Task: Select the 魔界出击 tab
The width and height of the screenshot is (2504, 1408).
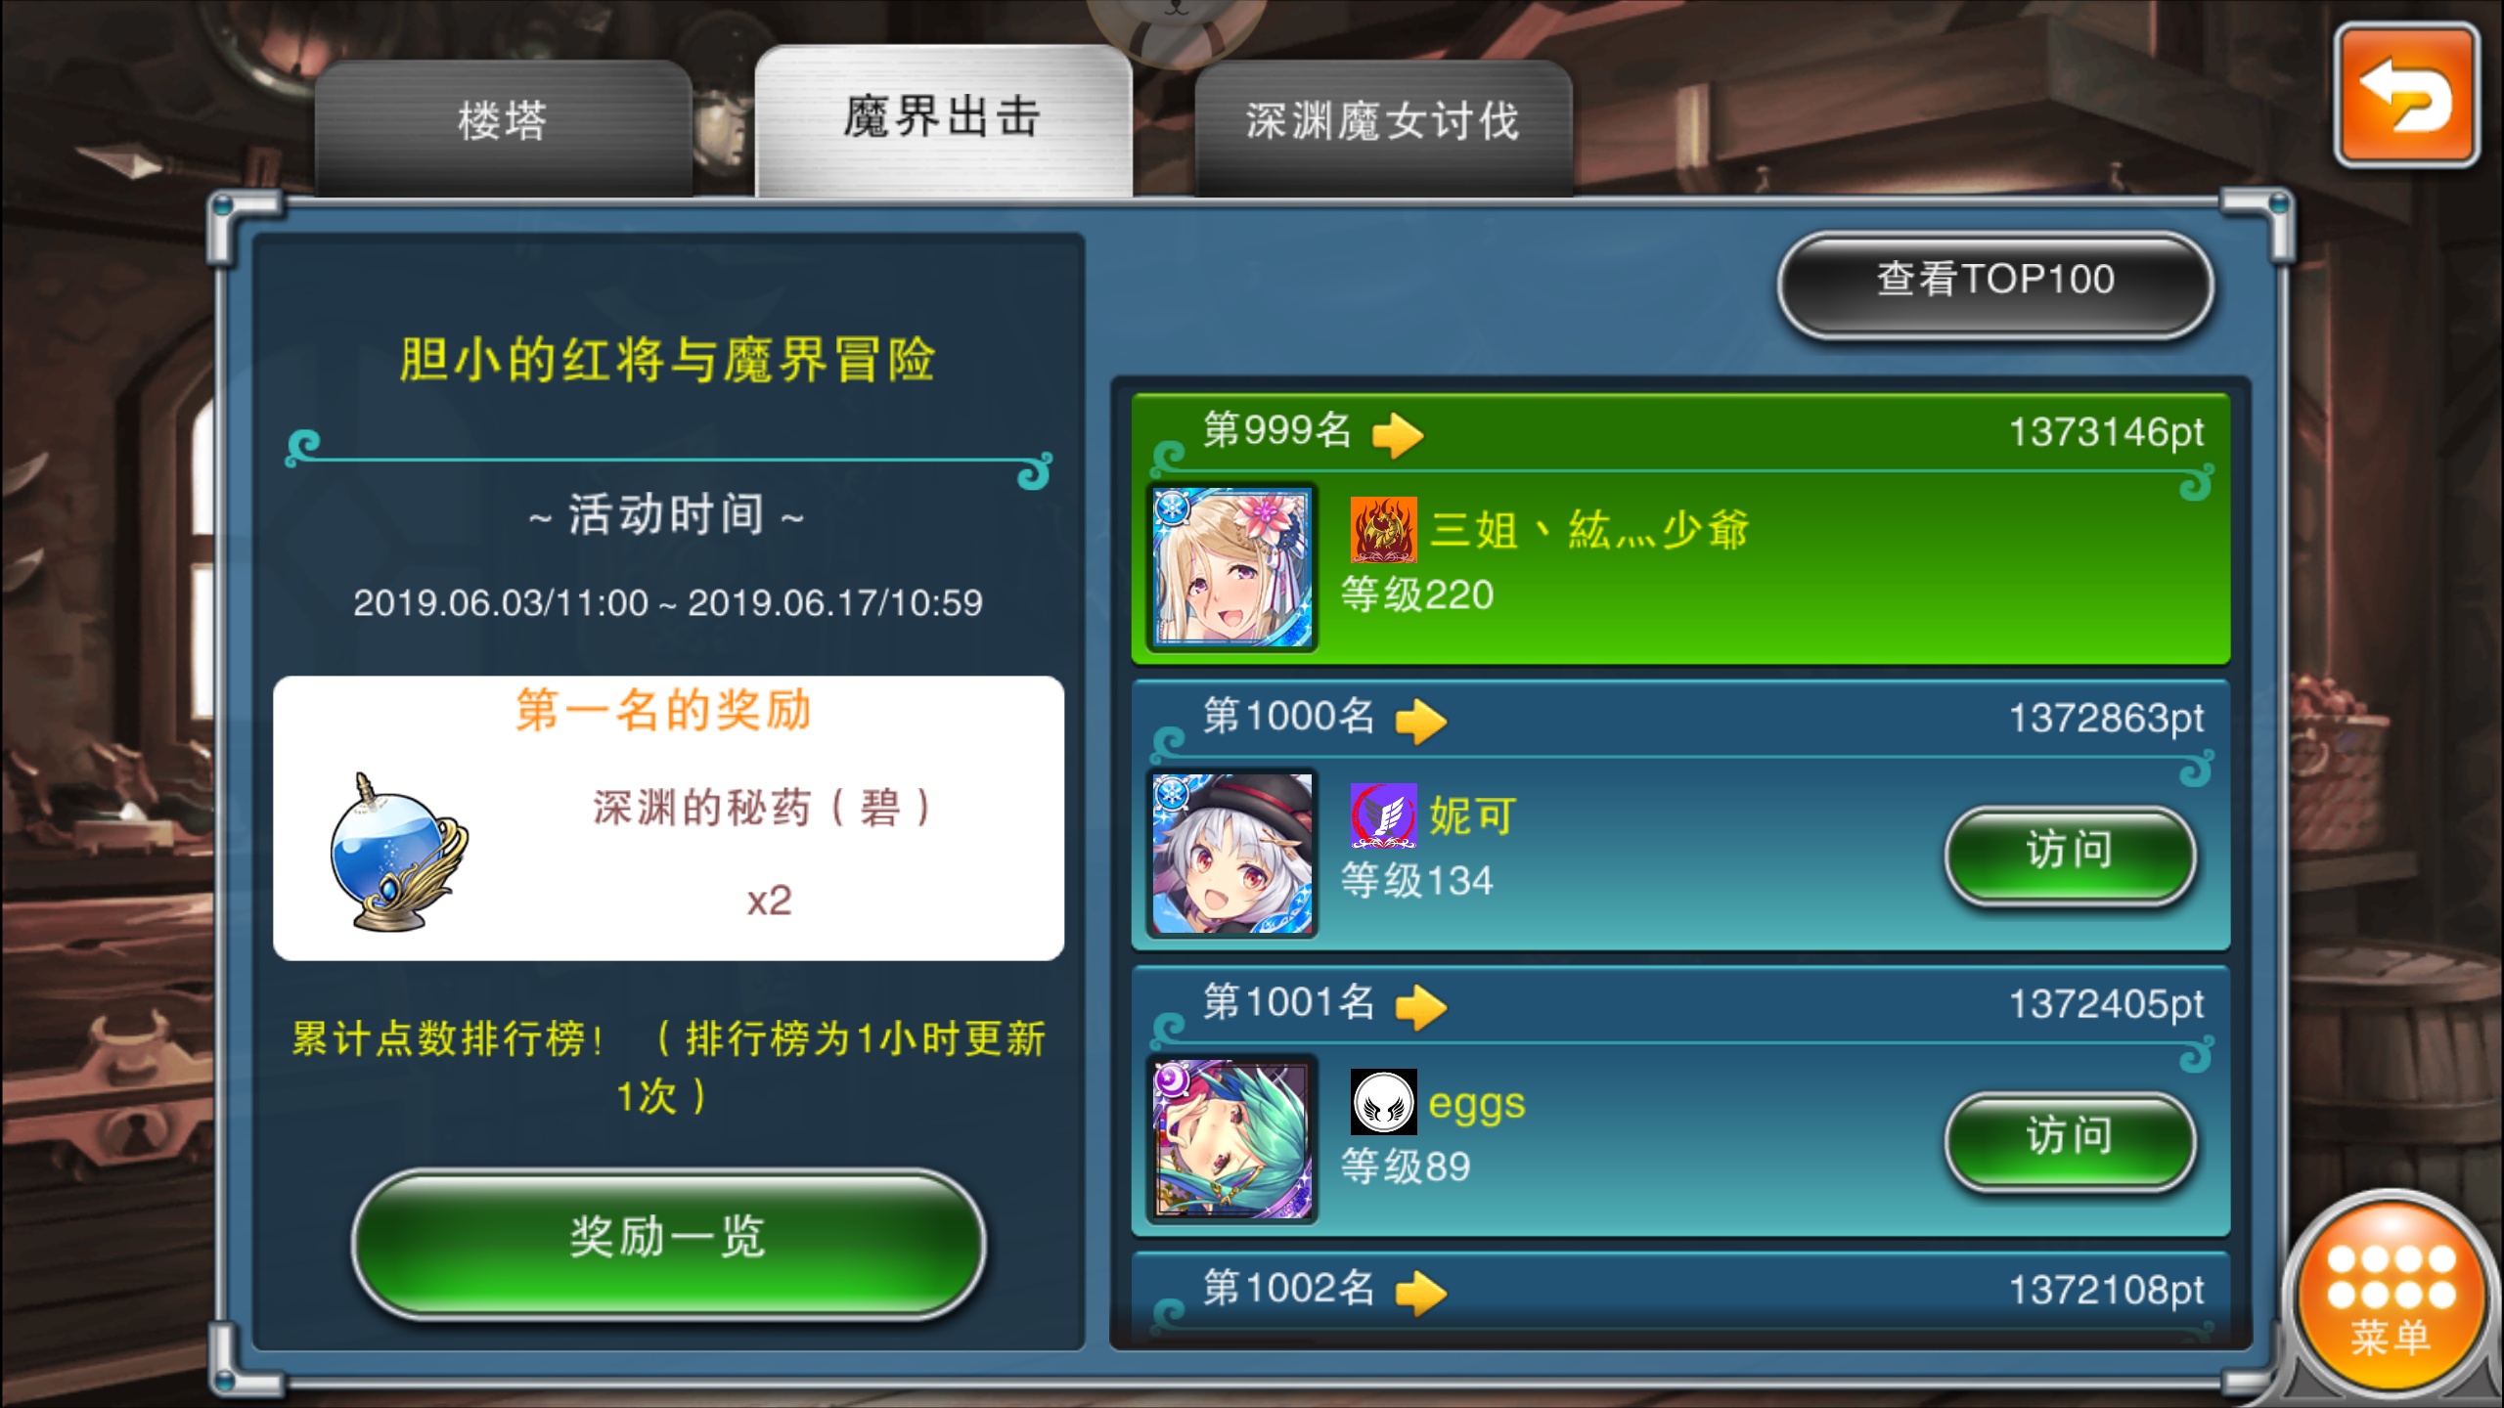Action: pos(943,119)
